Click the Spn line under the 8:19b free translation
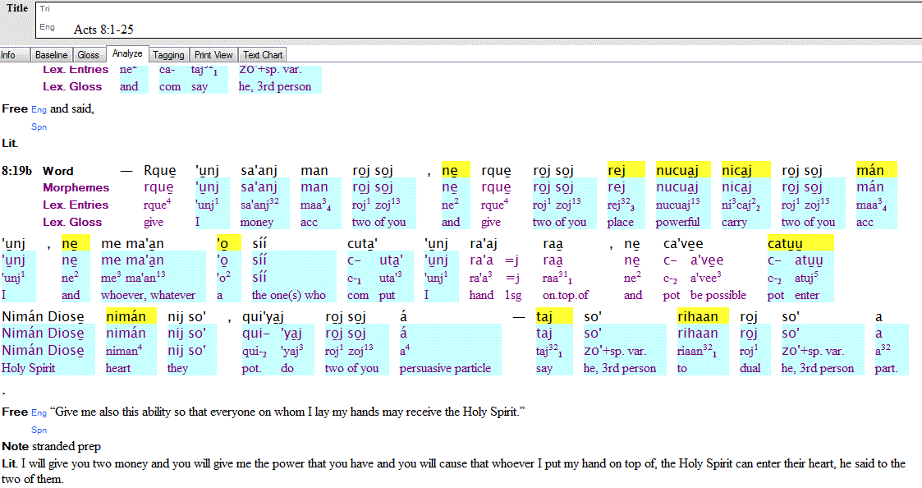This screenshot has height=488, width=922. [x=39, y=430]
